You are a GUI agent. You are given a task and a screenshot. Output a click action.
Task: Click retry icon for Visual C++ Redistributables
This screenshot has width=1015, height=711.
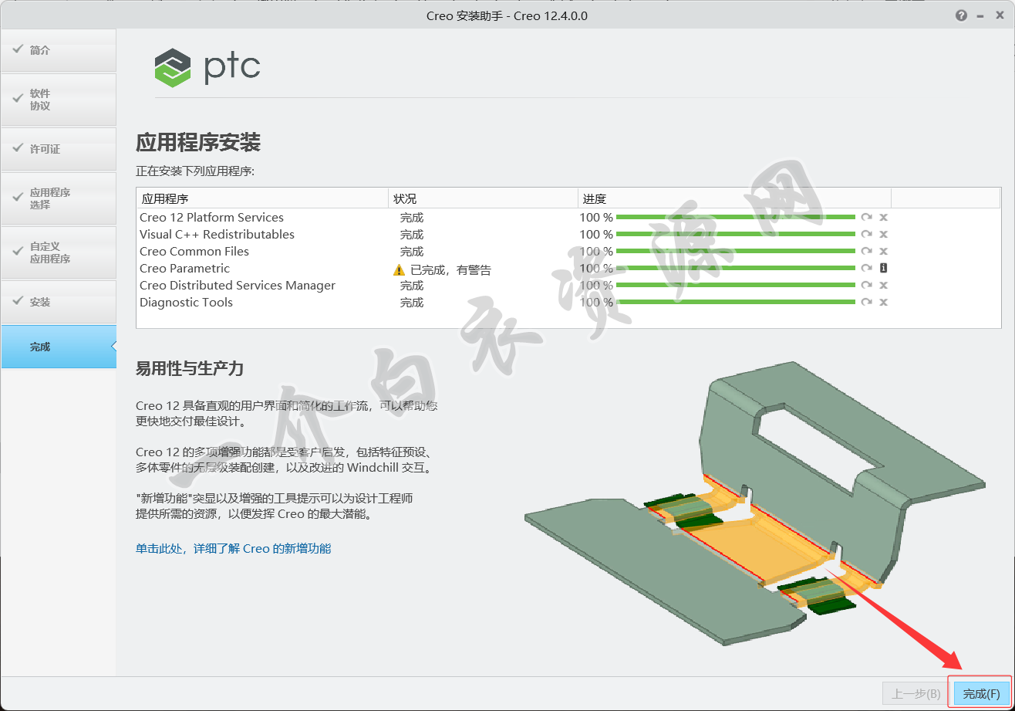point(867,235)
